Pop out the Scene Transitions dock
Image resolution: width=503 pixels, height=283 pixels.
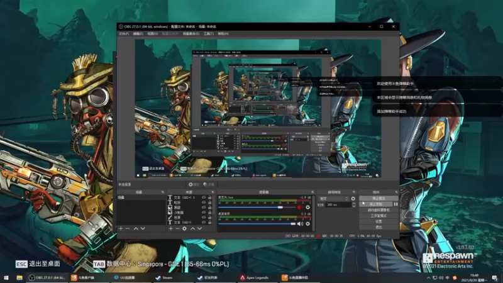click(354, 192)
